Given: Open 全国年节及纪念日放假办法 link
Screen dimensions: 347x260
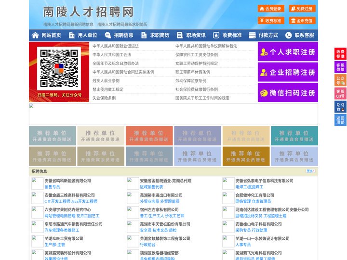Looking at the screenshot, I should (x=116, y=63).
